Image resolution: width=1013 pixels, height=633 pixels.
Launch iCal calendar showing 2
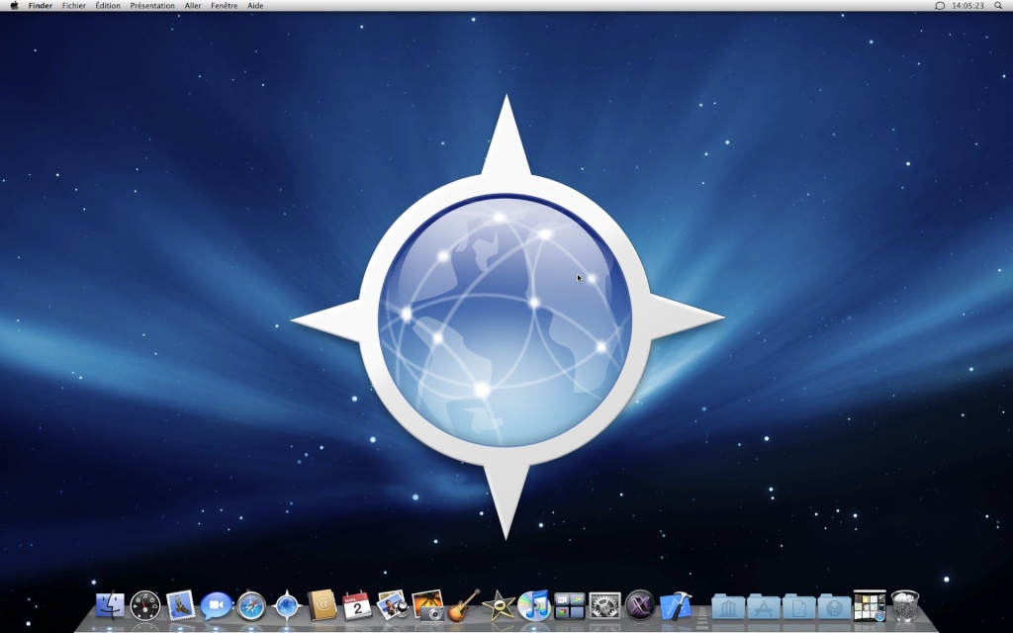click(357, 606)
